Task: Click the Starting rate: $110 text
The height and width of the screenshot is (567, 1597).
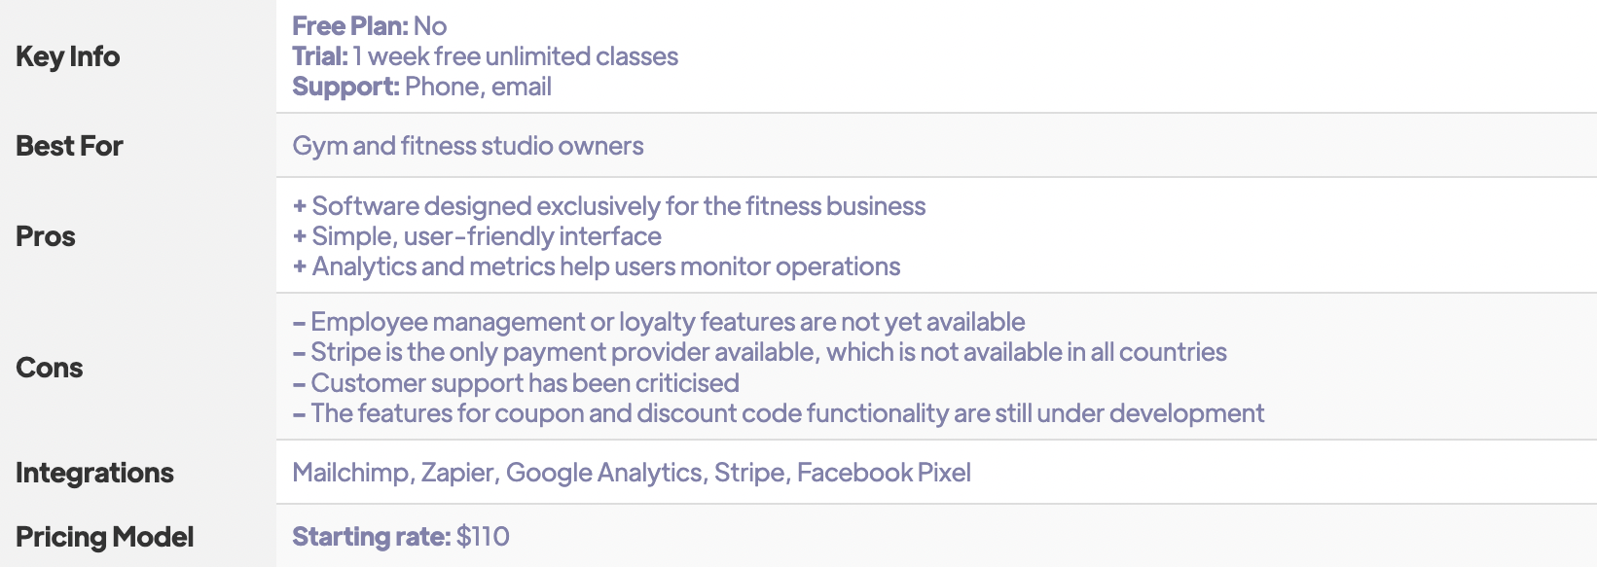Action: [401, 537]
